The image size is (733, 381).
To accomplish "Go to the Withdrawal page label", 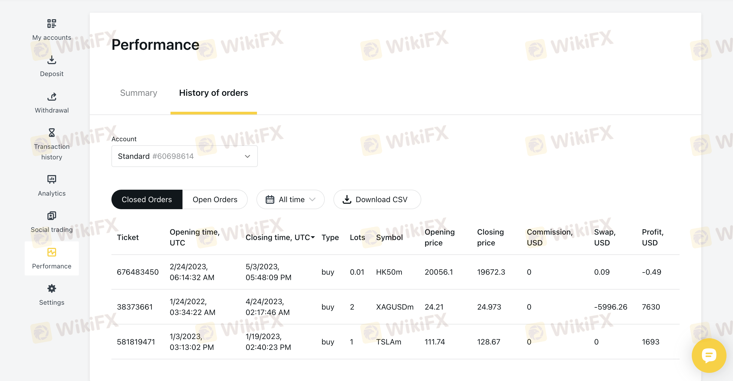I will [52, 110].
